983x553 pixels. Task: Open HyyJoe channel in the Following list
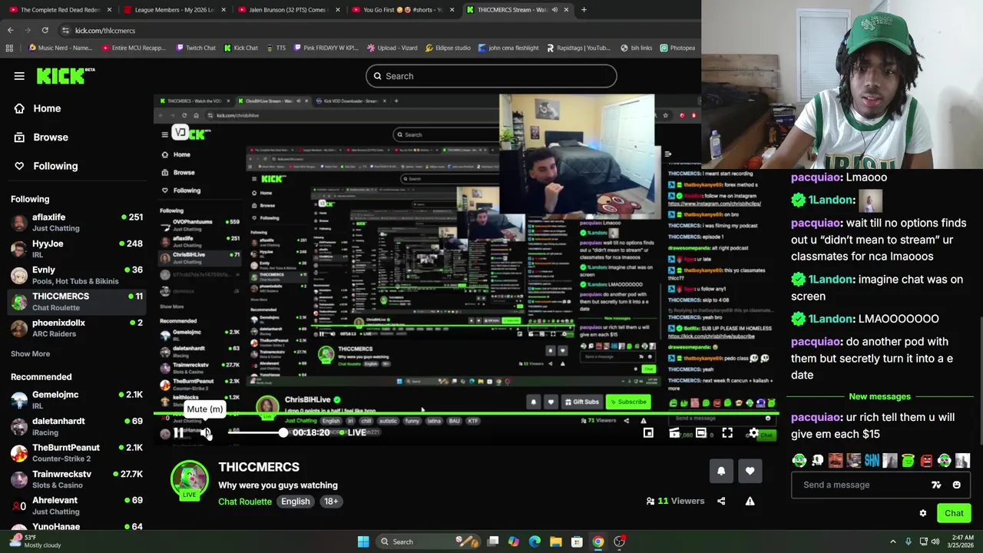click(77, 249)
